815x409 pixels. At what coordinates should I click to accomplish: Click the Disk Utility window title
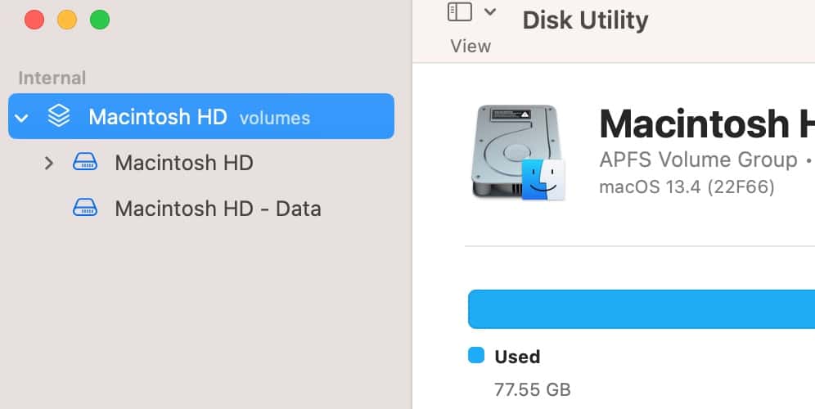click(585, 20)
